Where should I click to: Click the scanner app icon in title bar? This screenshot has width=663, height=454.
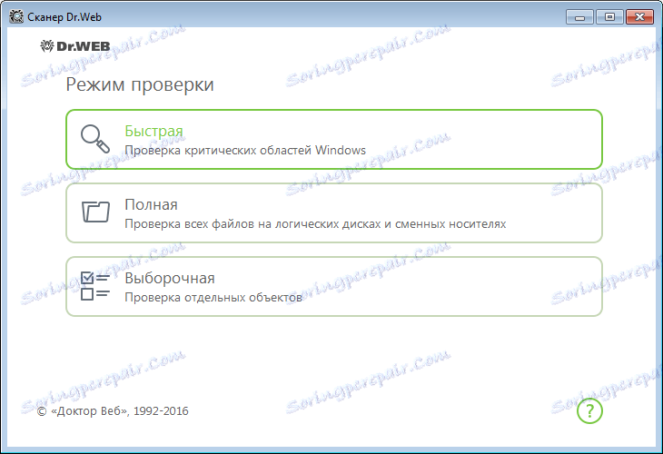click(x=16, y=17)
